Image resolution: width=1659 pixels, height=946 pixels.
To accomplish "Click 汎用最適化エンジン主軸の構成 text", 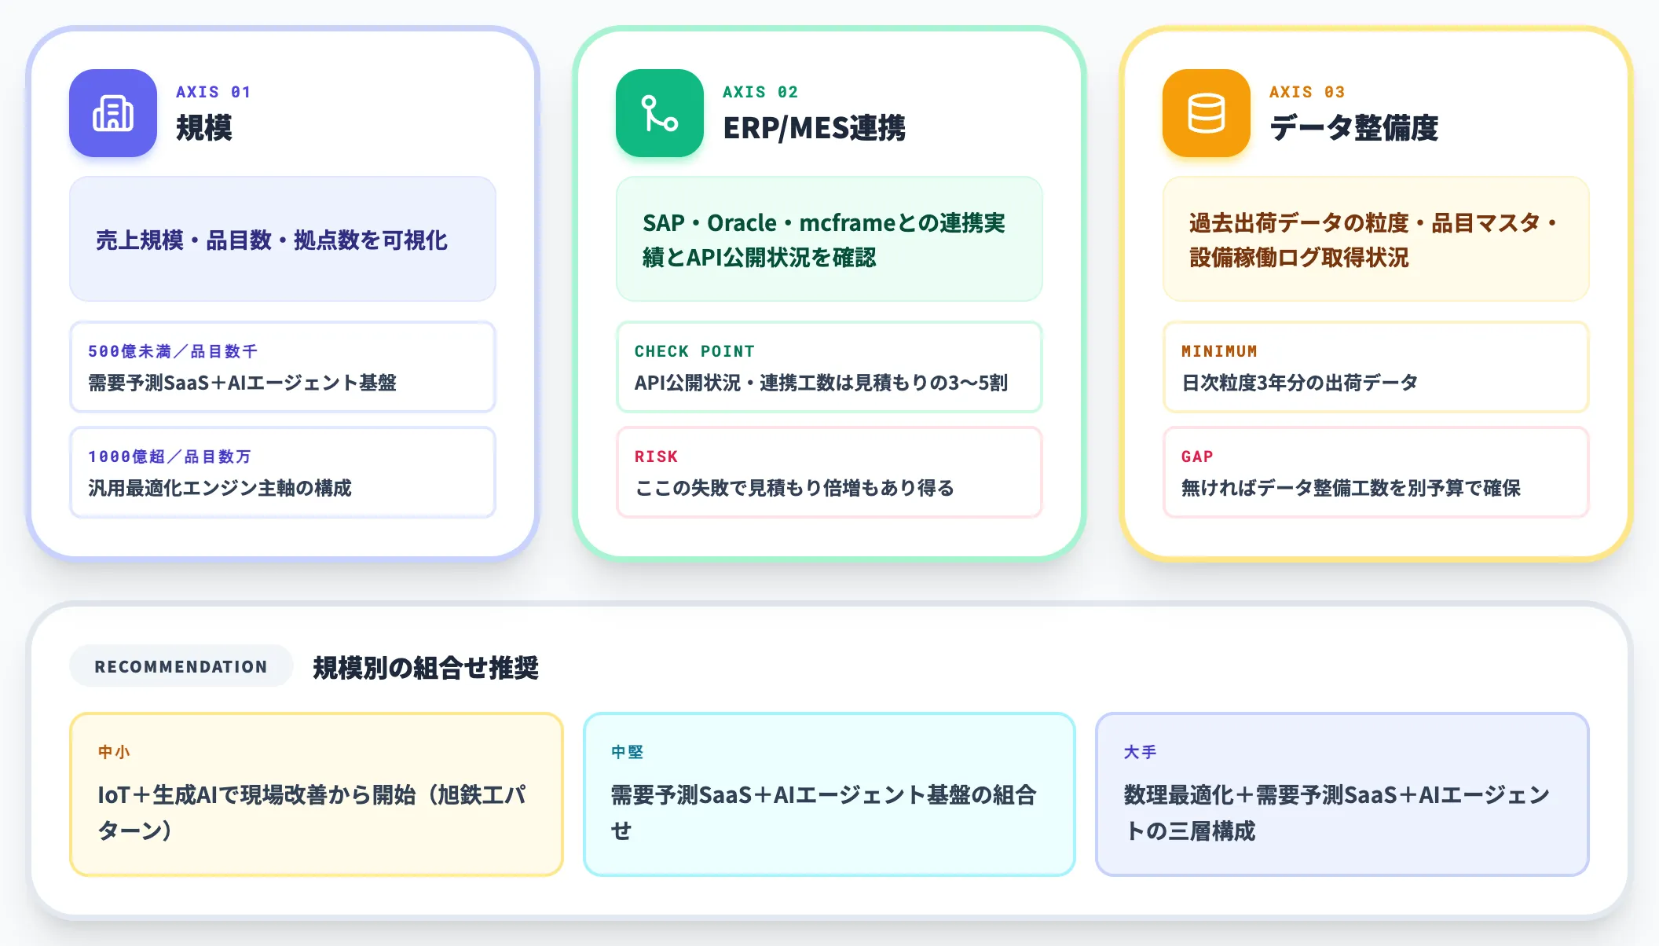I will click(x=220, y=488).
